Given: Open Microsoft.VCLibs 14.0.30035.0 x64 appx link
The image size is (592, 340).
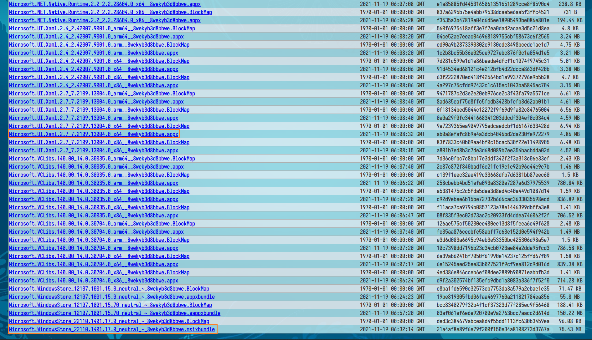Looking at the screenshot, I should click(x=93, y=199).
